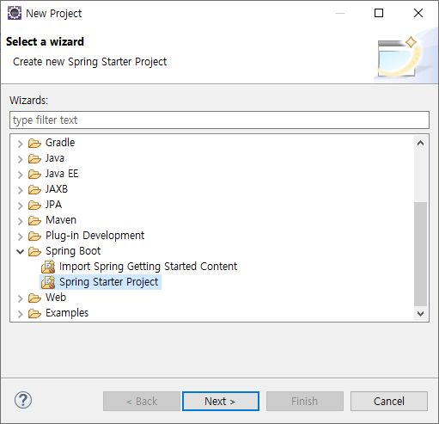Expand the Java category
The height and width of the screenshot is (424, 439).
coord(20,158)
